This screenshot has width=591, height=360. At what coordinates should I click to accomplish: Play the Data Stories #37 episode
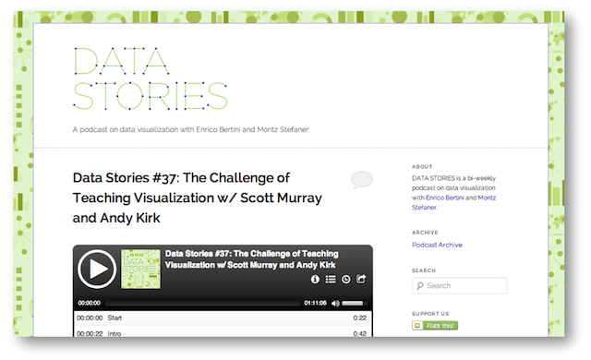(97, 270)
